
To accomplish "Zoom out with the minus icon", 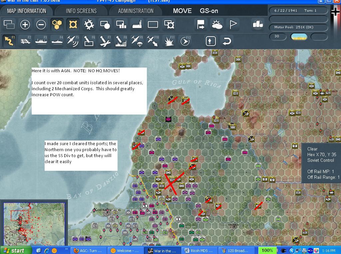I will [x=41, y=24].
